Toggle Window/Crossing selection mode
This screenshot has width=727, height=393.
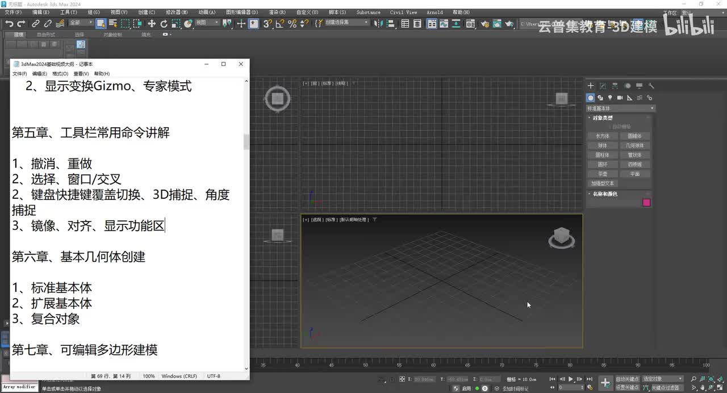pos(137,23)
